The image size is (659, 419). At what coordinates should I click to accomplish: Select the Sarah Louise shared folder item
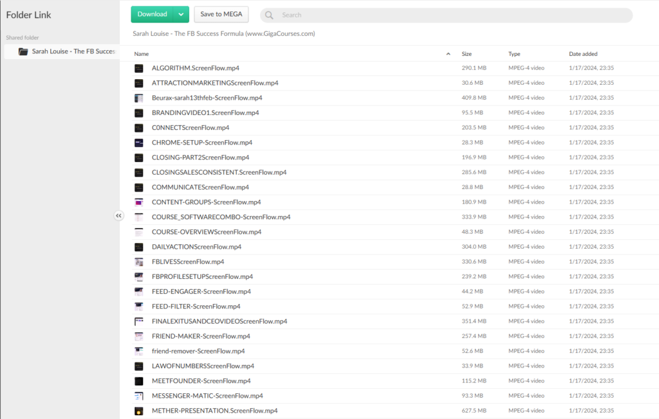tap(73, 51)
